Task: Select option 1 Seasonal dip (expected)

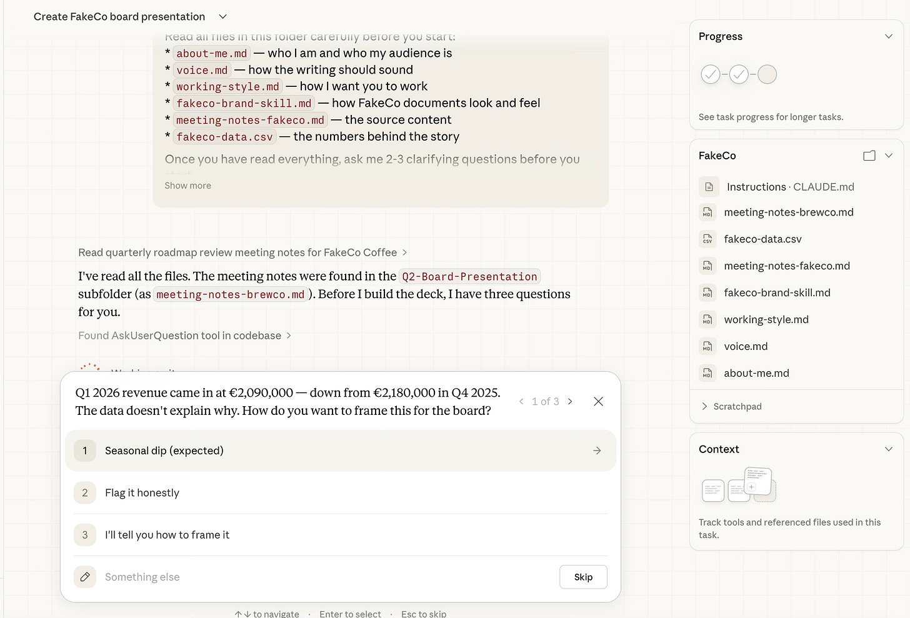Action: click(341, 451)
